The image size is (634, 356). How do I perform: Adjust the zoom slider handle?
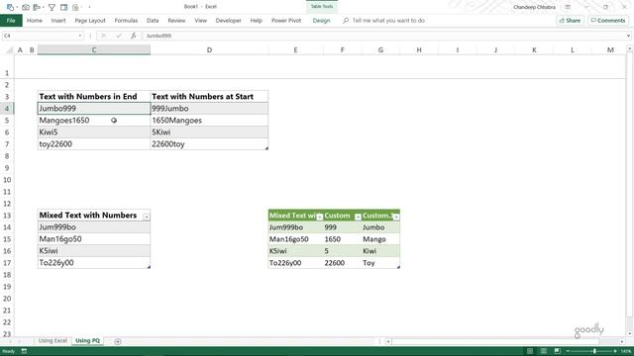[594, 351]
